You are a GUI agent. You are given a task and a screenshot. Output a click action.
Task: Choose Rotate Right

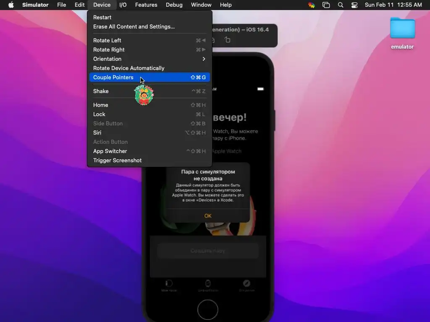point(149,49)
